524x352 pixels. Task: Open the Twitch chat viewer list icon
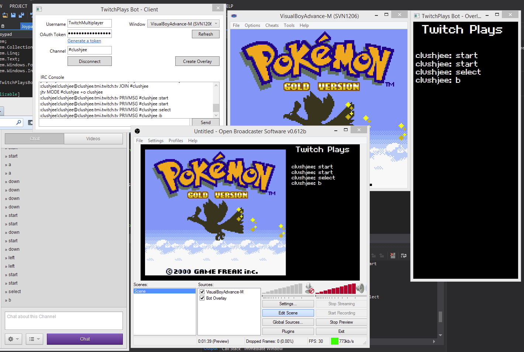pos(35,339)
